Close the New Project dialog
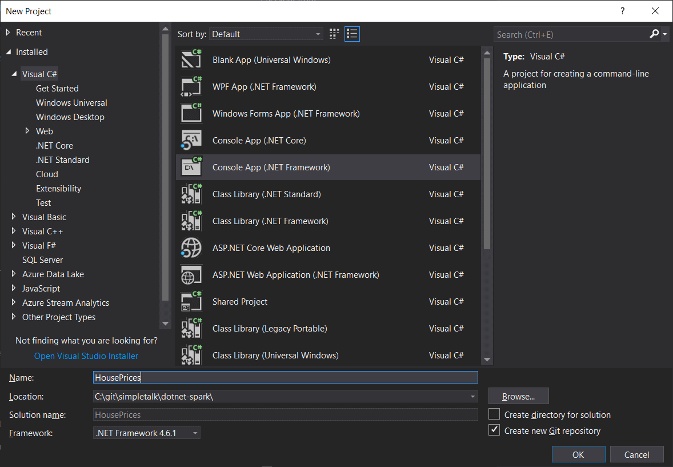Screen dimensions: 673x467 tap(655, 11)
